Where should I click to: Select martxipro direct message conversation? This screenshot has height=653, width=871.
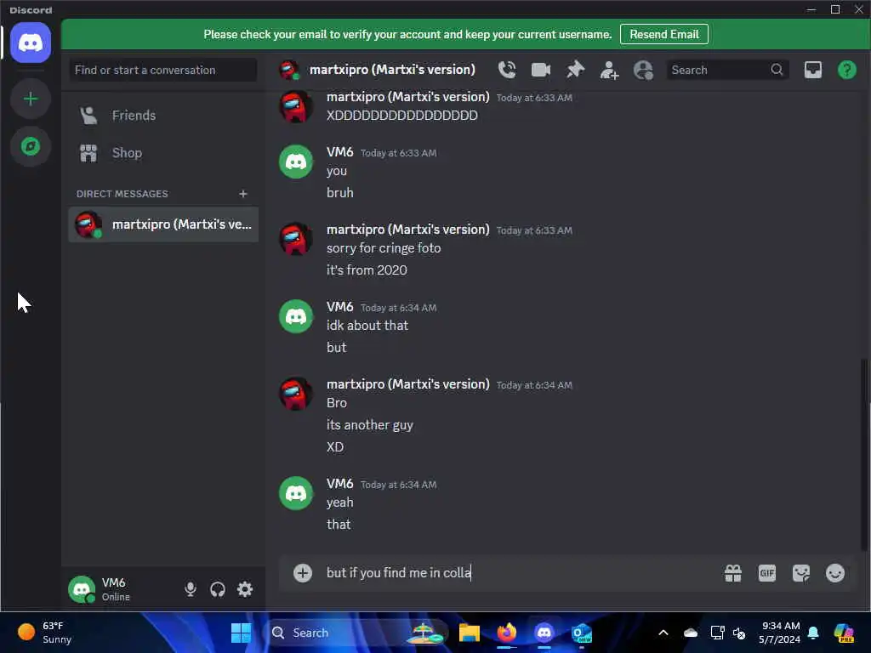pos(163,224)
